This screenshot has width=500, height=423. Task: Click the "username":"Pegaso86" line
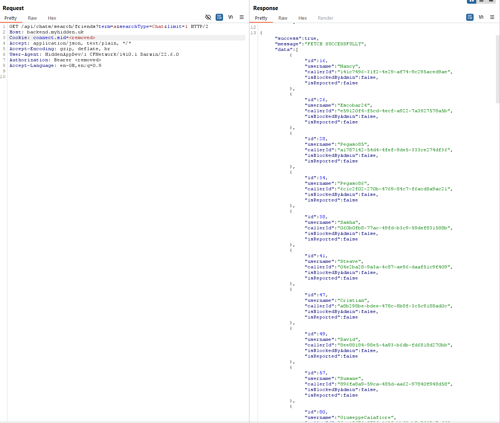click(337, 183)
